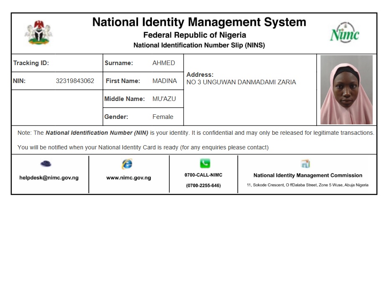381x300 pixels.
Task: Click the green telephone icon
Action: (x=205, y=164)
